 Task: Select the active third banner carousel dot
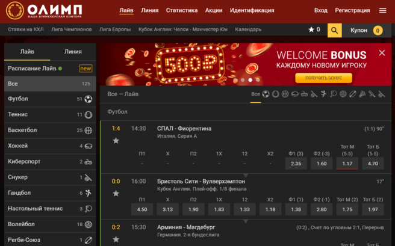coord(250,80)
